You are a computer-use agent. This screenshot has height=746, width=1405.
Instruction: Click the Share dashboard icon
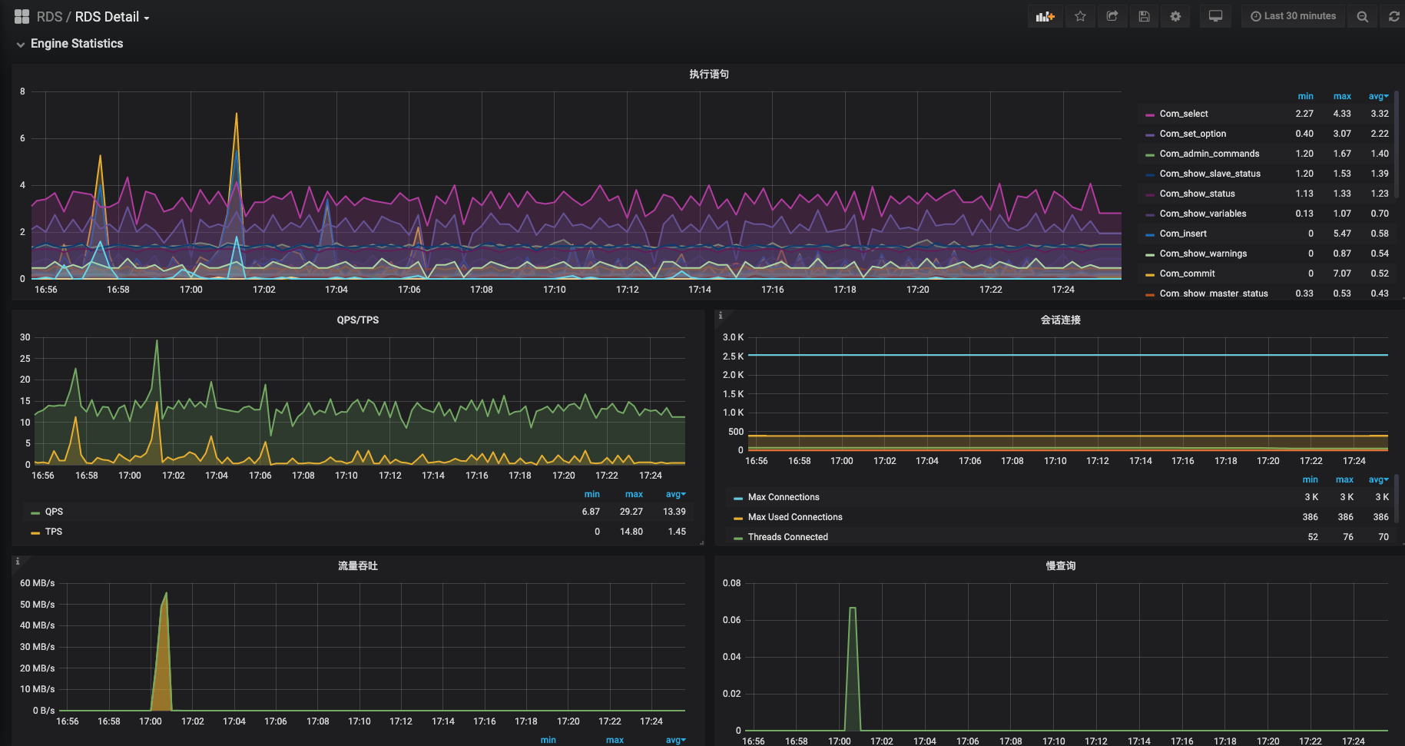(1112, 16)
